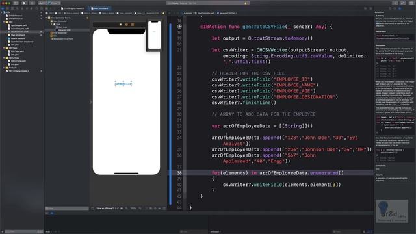Open the symbol navigator icon
This screenshot has height=234, width=416.
point(12,8)
